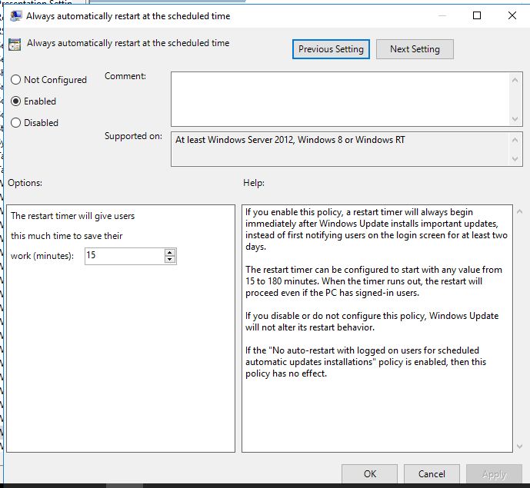Image resolution: width=530 pixels, height=488 pixels.
Task: Minimize the policy setting window
Action: pyautogui.click(x=442, y=15)
